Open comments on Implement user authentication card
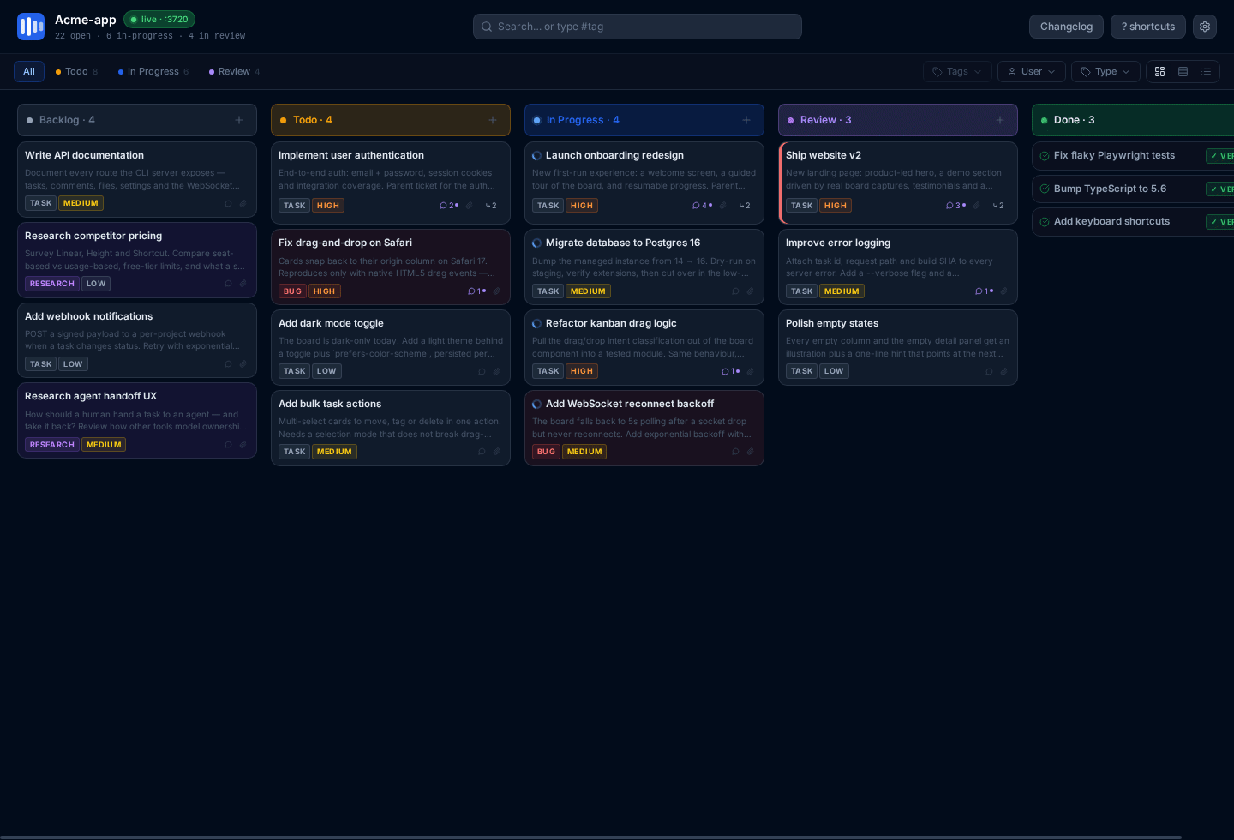The image size is (1234, 840). [449, 206]
